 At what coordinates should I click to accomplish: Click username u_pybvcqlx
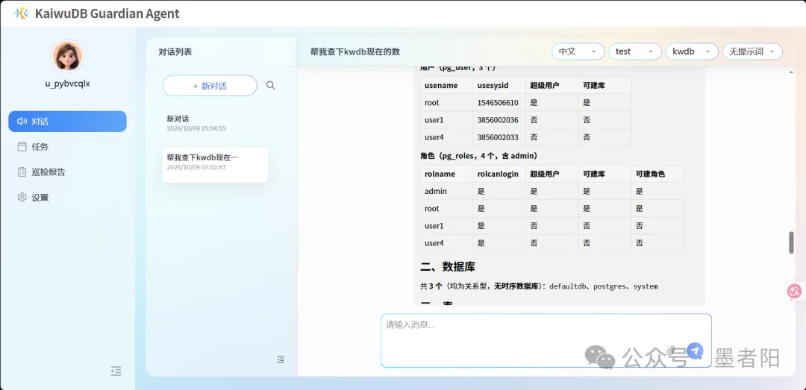tap(67, 84)
